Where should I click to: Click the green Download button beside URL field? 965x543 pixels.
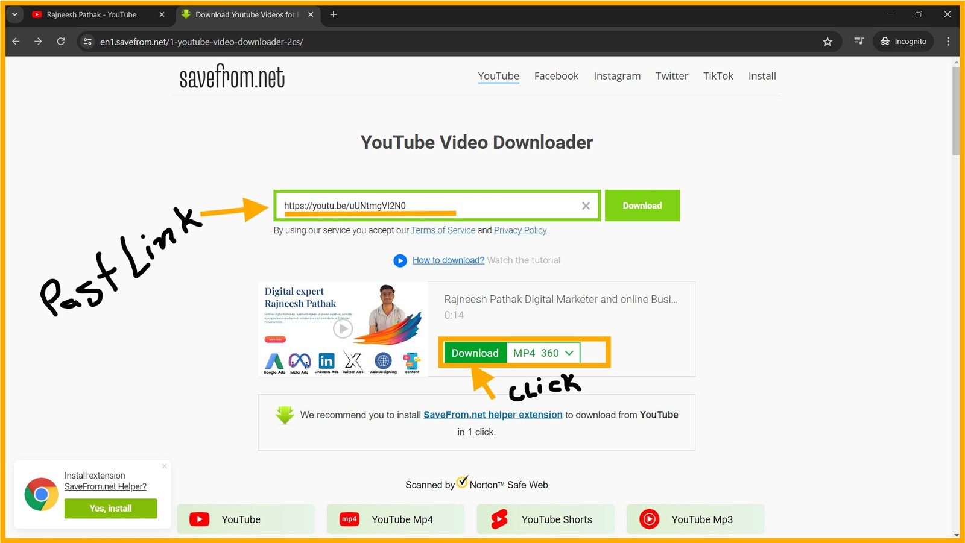(642, 206)
